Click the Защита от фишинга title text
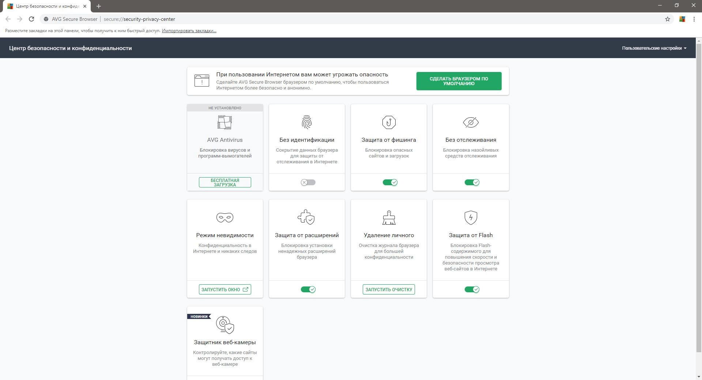 coord(389,140)
